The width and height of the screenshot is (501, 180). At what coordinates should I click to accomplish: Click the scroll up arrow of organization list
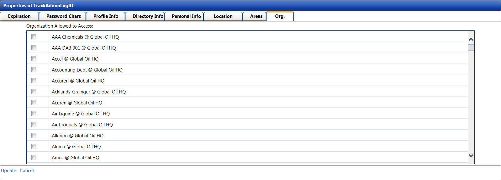pyautogui.click(x=471, y=40)
